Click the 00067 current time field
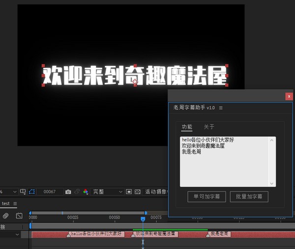The height and width of the screenshot is (249, 295). click(49, 192)
